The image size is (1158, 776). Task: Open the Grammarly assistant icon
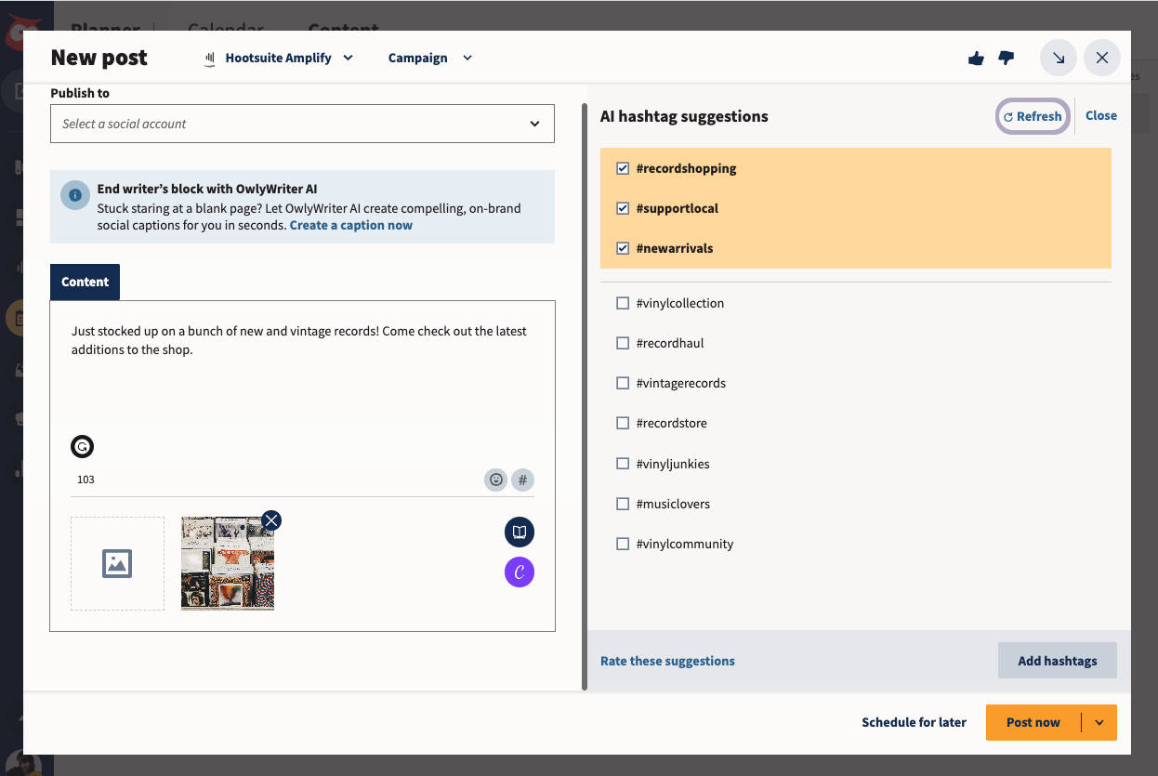82,446
